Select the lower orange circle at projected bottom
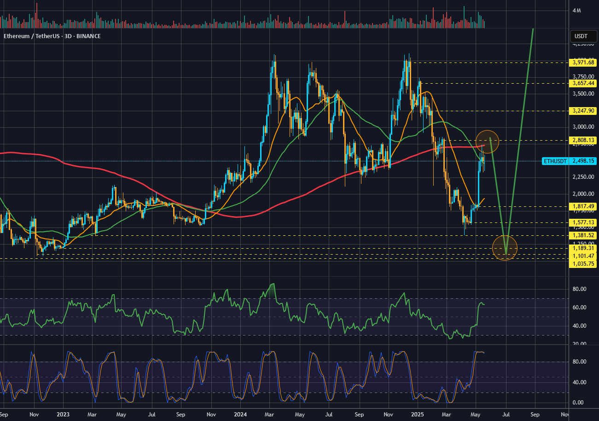Screen dimensions: 599x421 point(505,248)
